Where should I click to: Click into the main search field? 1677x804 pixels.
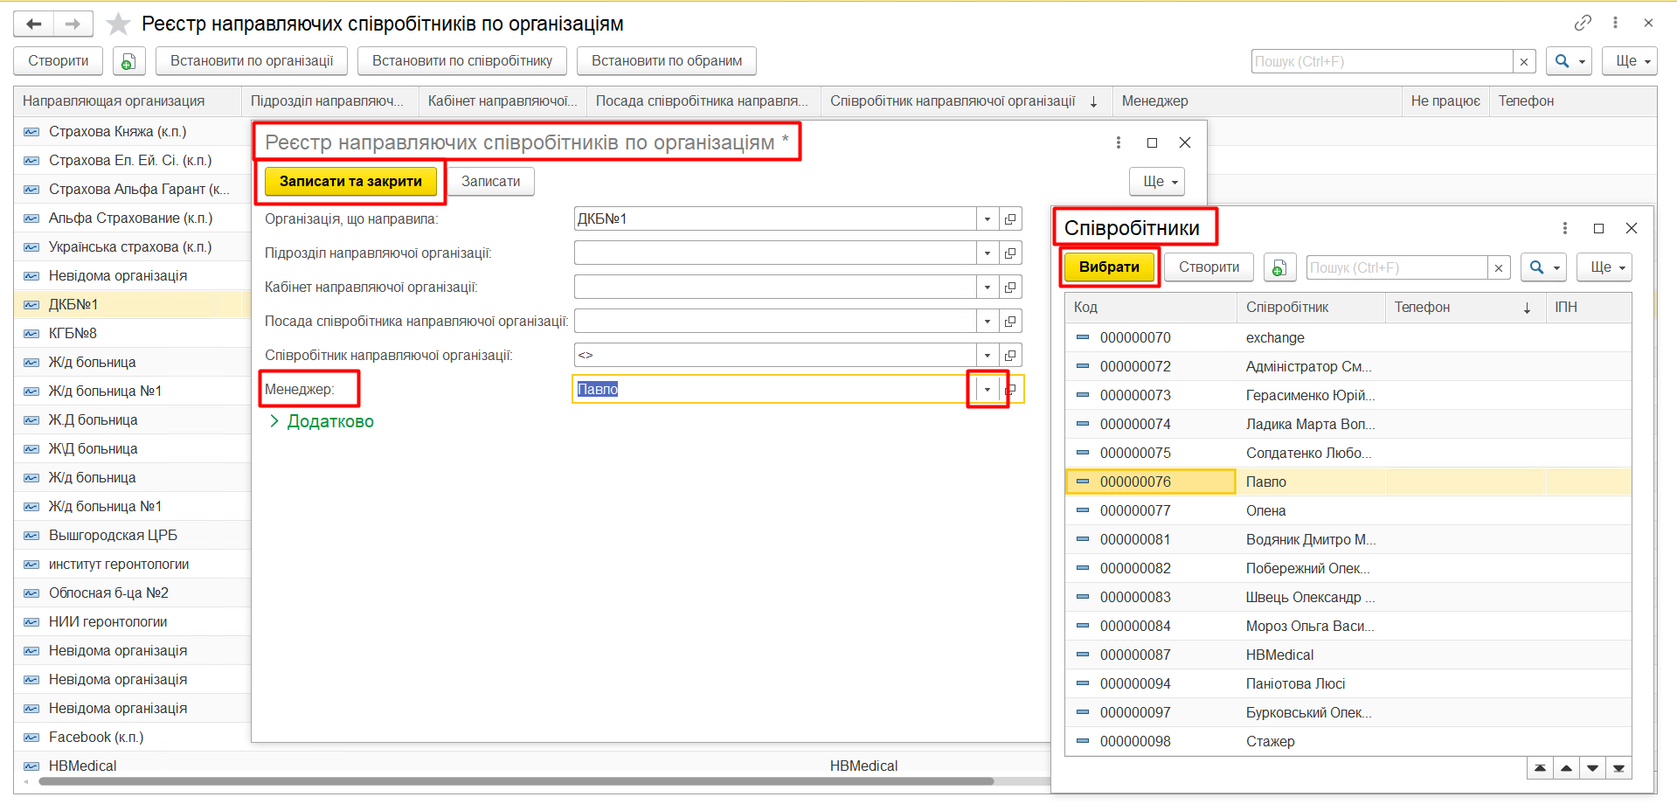(x=1382, y=61)
